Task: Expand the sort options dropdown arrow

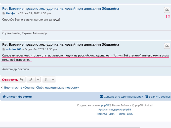Action: pos(53,80)
